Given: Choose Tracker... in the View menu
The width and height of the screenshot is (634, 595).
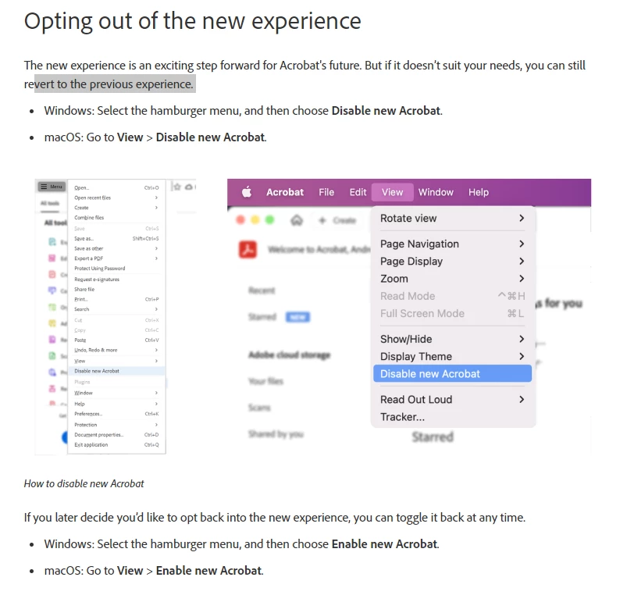Looking at the screenshot, I should coord(402,417).
